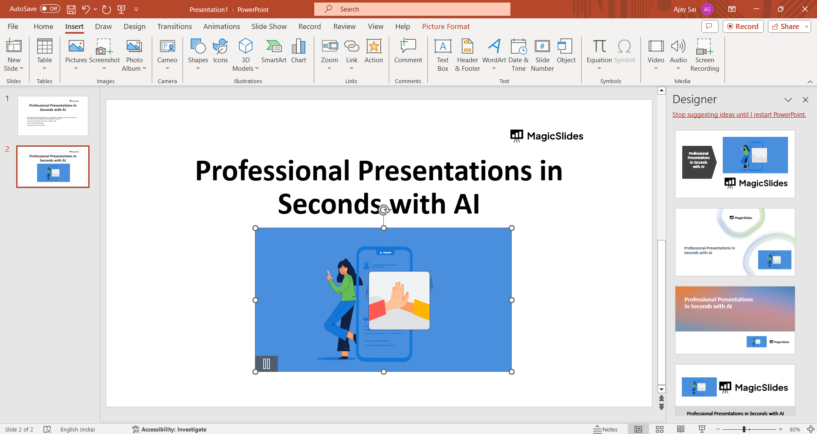Open the Shapes gallery
The width and height of the screenshot is (817, 434).
(x=198, y=55)
